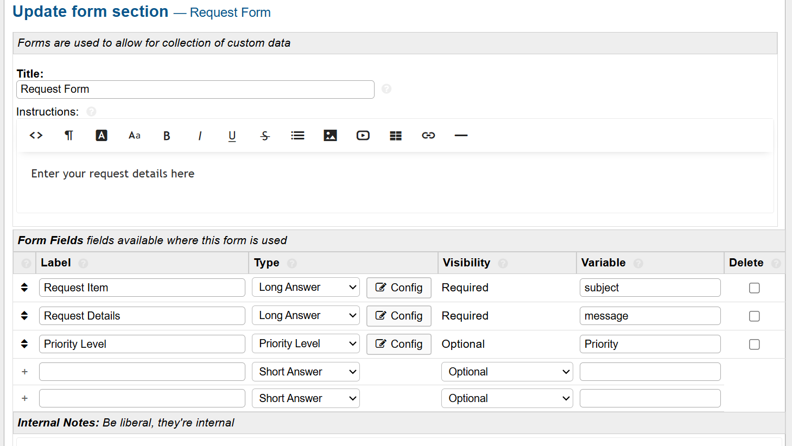Apply italic formatting in Instructions editor
The image size is (792, 446).
[x=200, y=136]
